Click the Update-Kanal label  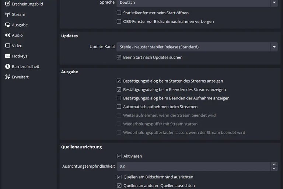click(102, 47)
